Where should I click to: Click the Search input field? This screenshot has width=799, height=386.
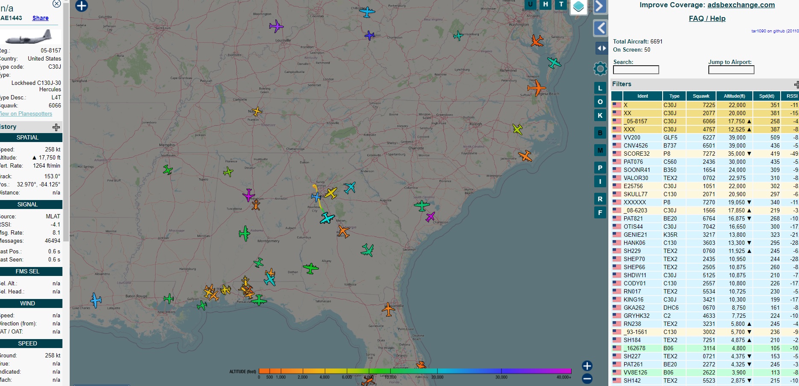pos(636,70)
